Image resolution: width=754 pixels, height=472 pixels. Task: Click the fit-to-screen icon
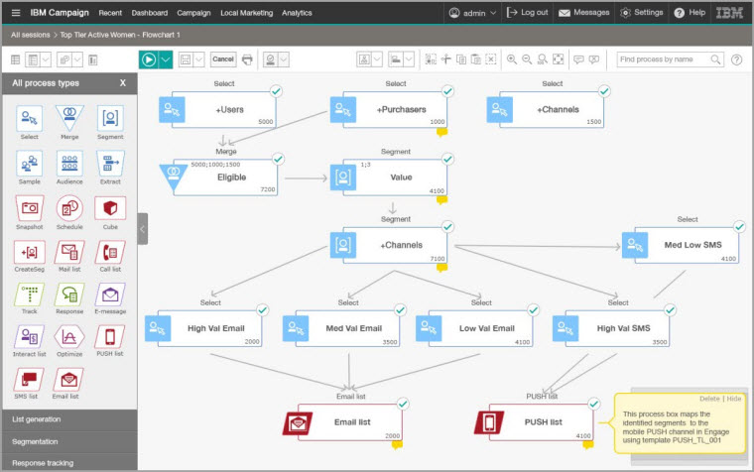click(x=558, y=59)
